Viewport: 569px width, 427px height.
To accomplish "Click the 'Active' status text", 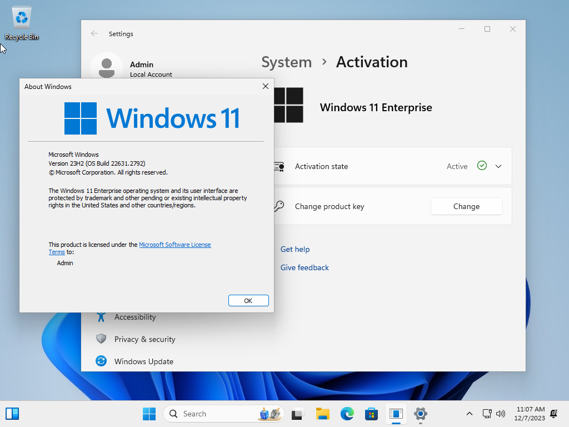I will [x=457, y=166].
